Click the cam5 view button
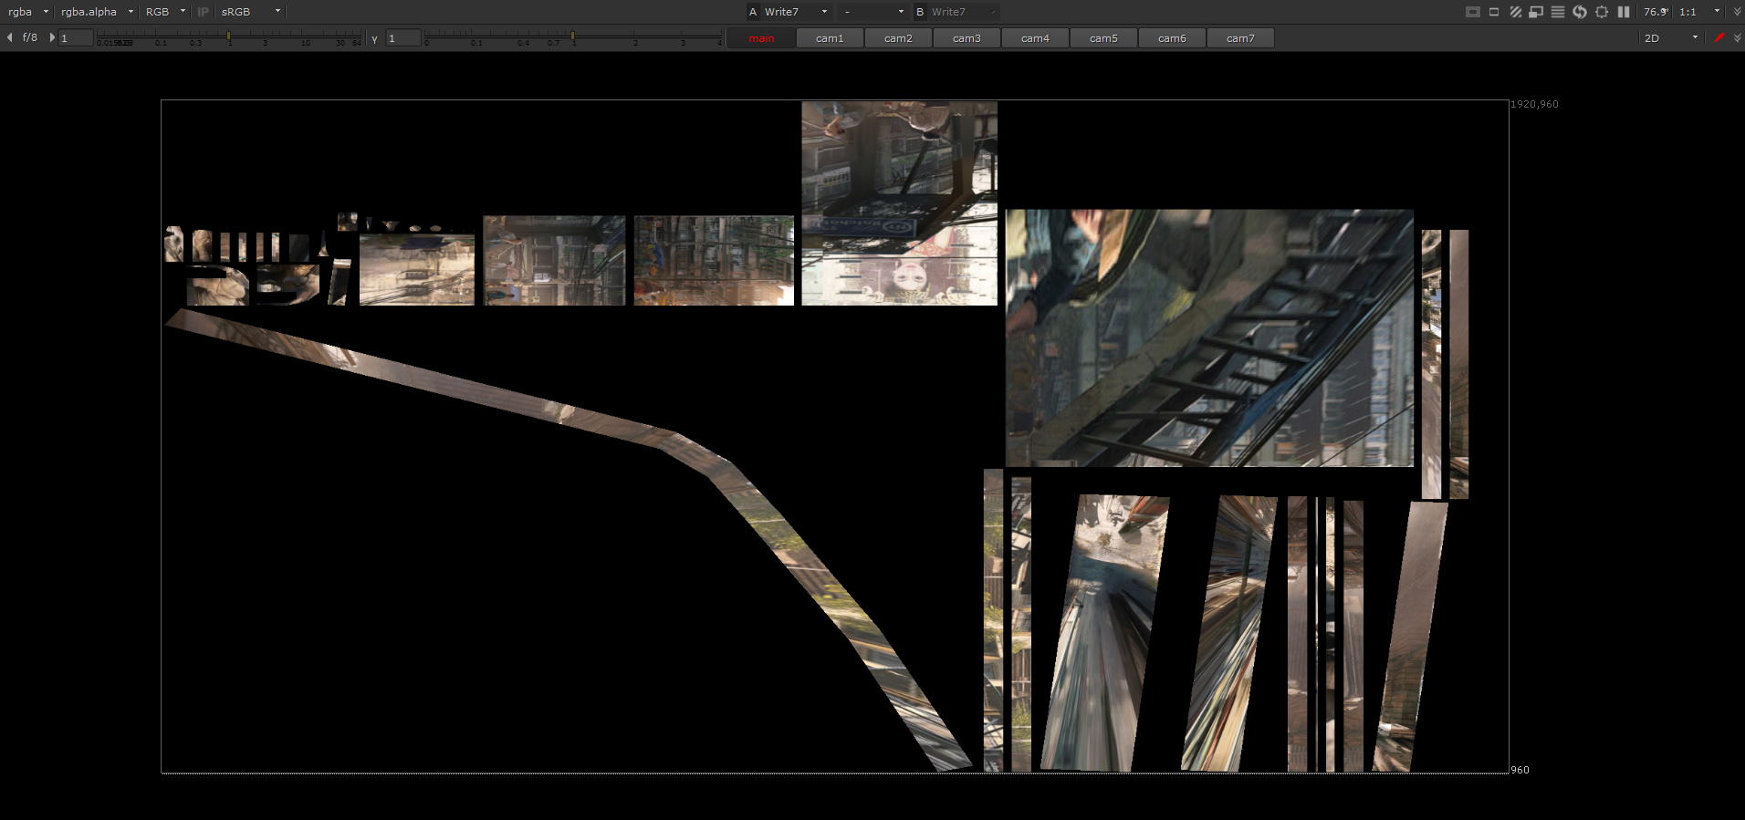 click(x=1103, y=38)
